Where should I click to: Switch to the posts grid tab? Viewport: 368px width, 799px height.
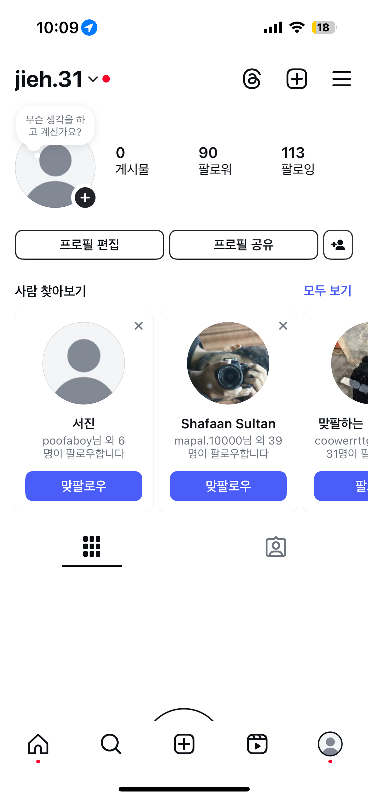click(92, 546)
